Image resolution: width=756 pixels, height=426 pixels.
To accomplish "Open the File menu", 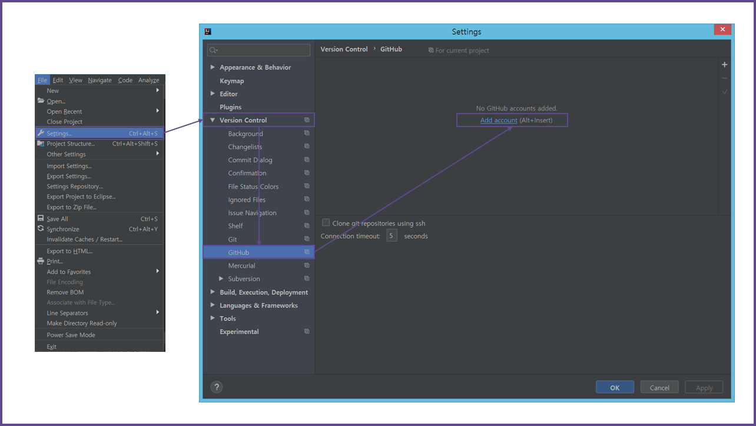I will coord(42,80).
